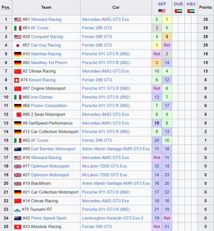The width and height of the screenshot is (214, 231).
Task: Open AF Corse link in #82 row
Action: [x=40, y=140]
